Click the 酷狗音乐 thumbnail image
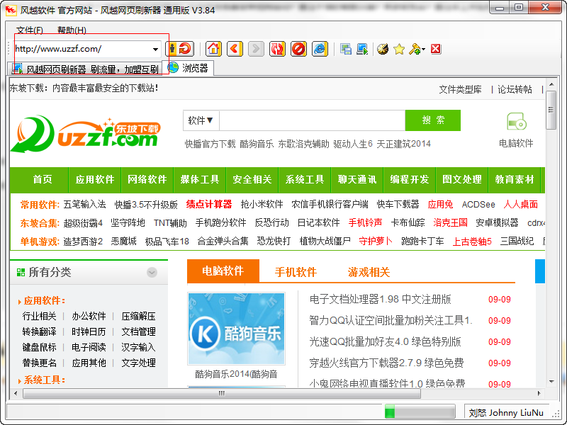The image size is (567, 425). click(x=237, y=329)
